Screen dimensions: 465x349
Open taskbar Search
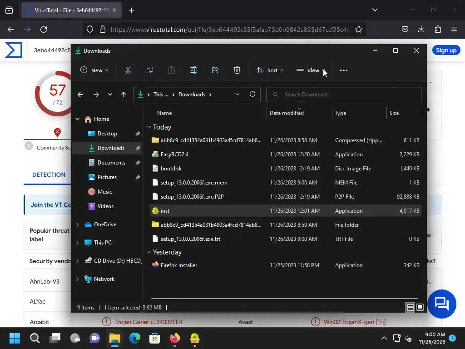pos(35,338)
